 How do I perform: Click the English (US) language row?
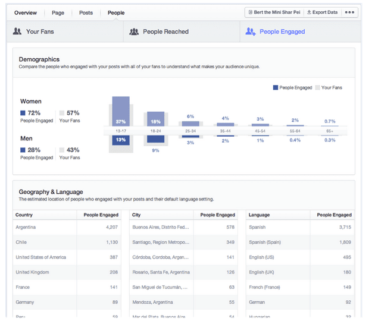[261, 257]
